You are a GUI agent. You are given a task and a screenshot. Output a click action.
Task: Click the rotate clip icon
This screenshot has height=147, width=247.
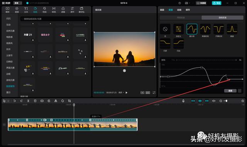point(63,101)
